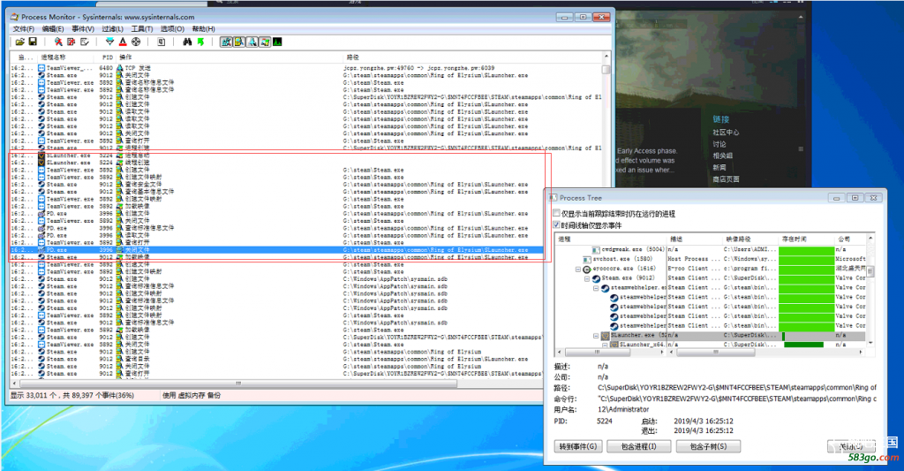Click the cwdgweak.exe (5004) process icon

[x=596, y=249]
